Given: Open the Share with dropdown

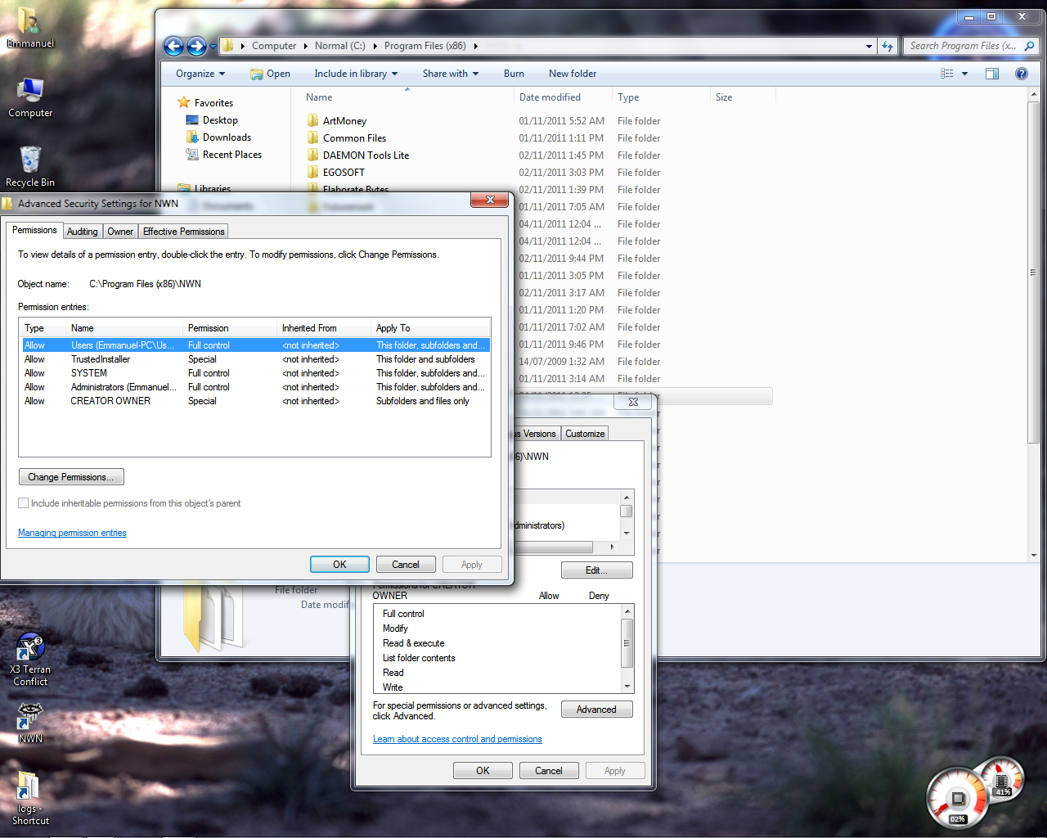Looking at the screenshot, I should click(x=450, y=74).
